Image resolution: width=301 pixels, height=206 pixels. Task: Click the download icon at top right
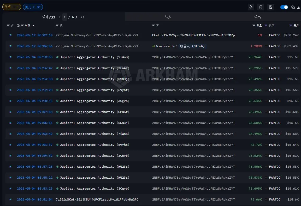(x=298, y=7)
